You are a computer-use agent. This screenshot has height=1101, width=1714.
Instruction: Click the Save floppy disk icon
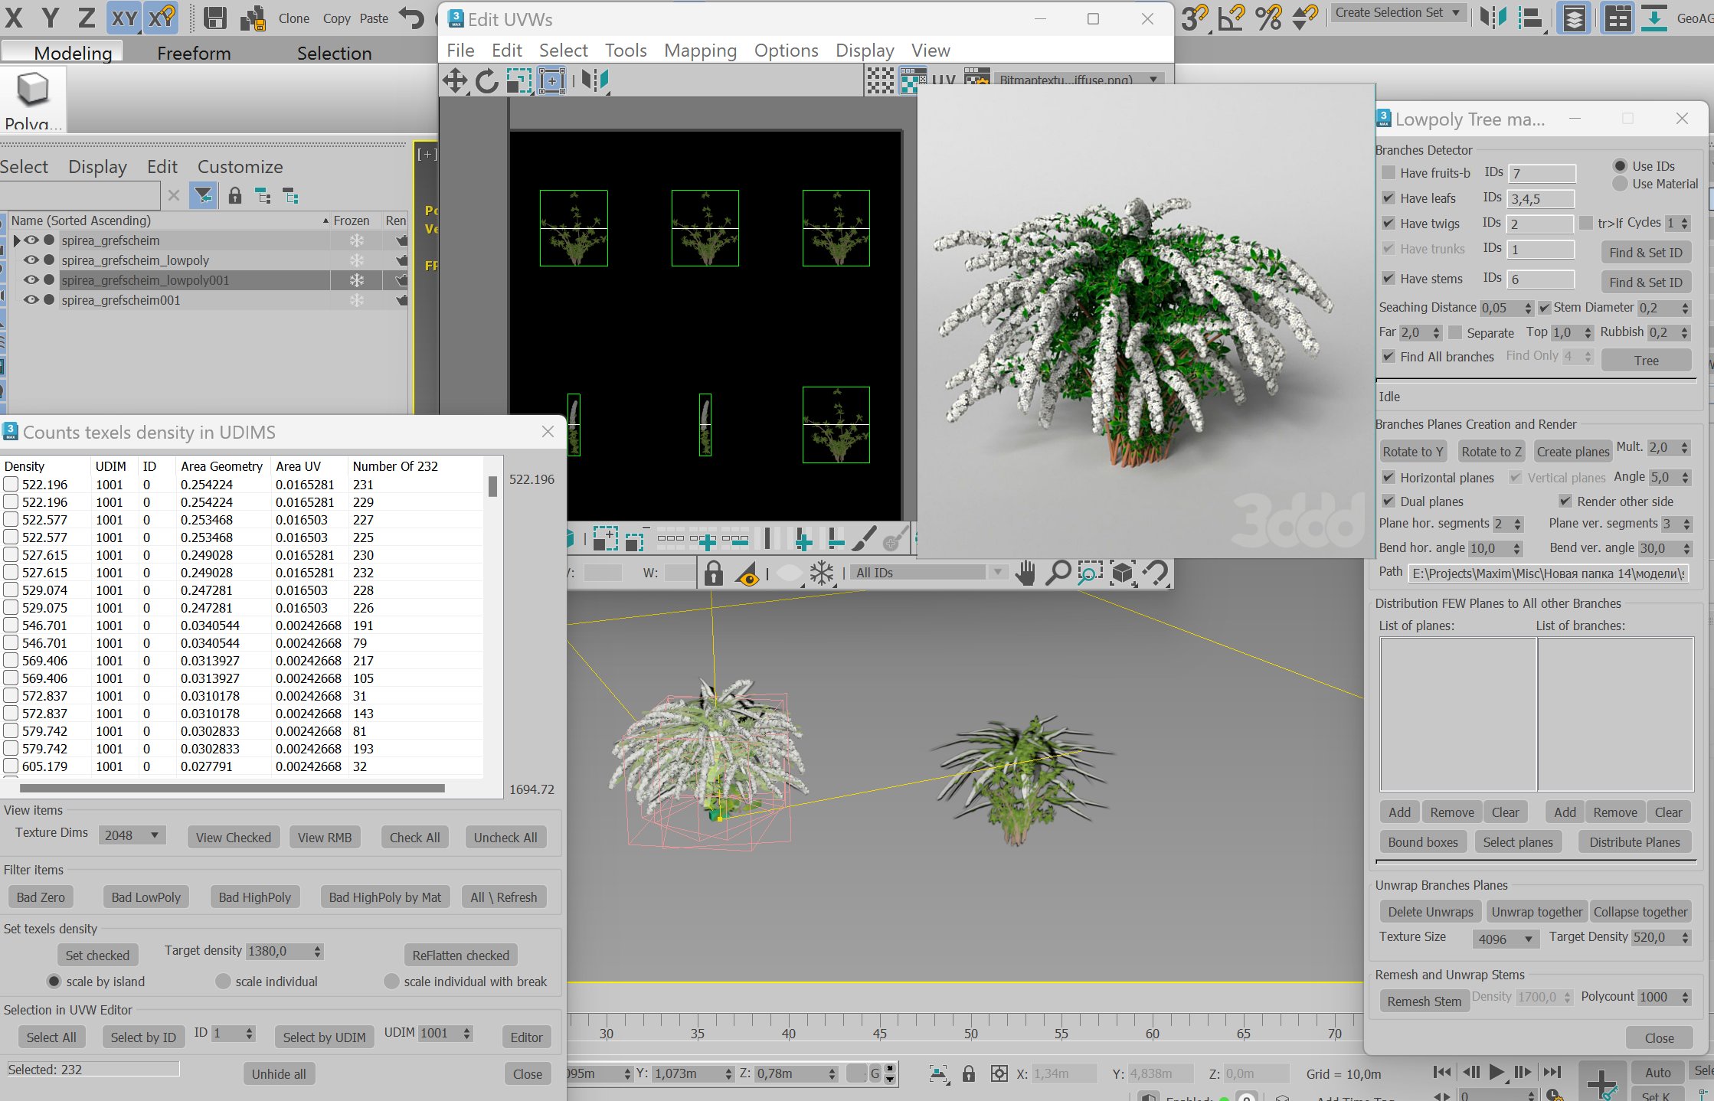[215, 18]
